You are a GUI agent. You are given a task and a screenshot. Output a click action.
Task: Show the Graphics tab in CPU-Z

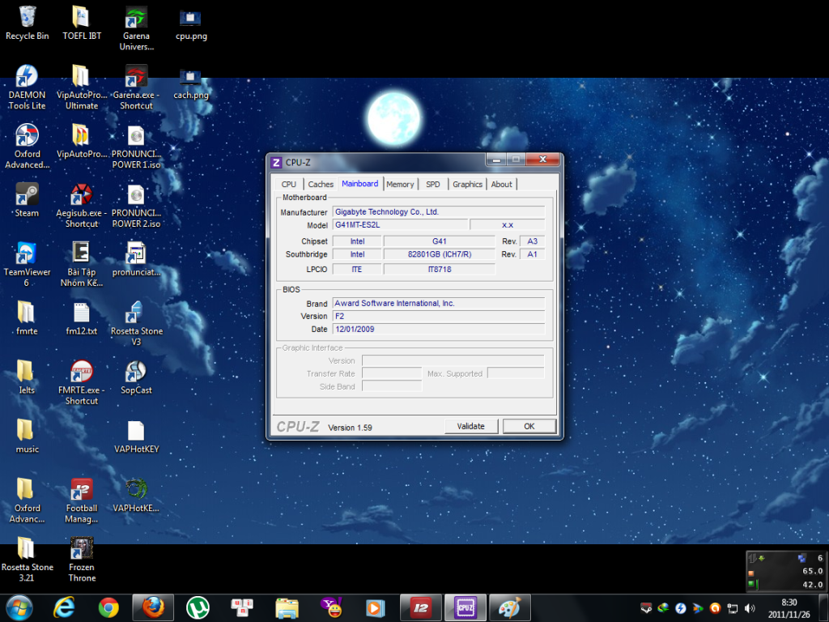[x=467, y=184]
